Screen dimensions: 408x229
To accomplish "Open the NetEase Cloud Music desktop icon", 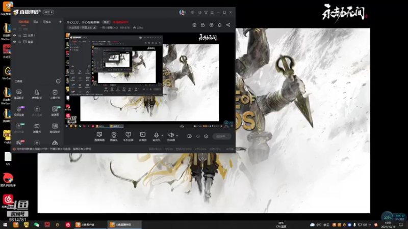I will (8, 201).
